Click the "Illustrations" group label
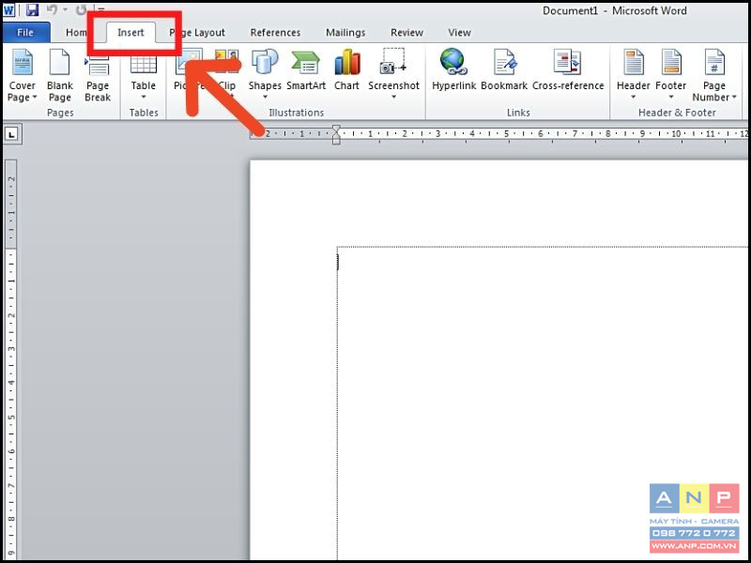Screen dimensions: 751x563 point(296,113)
